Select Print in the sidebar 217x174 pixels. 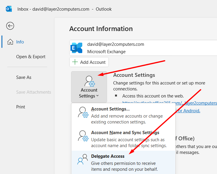[21, 107]
